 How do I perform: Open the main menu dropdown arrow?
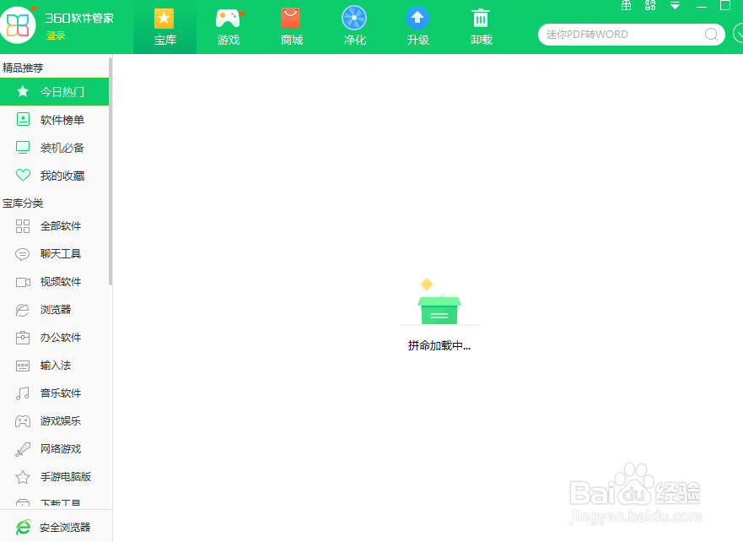coord(675,6)
